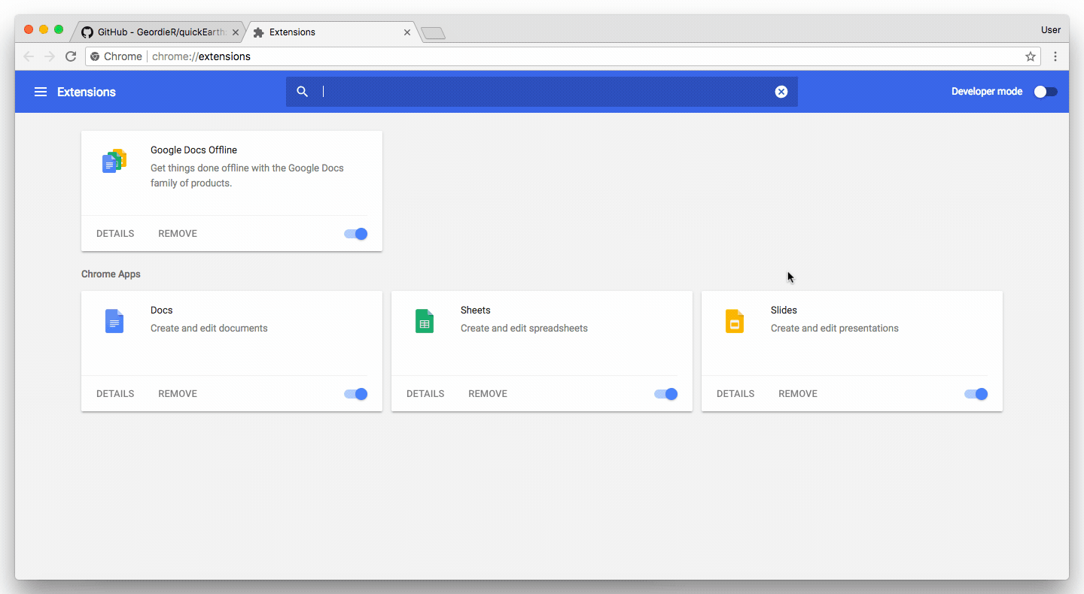Select the Extensions tab
1084x594 pixels.
[333, 32]
